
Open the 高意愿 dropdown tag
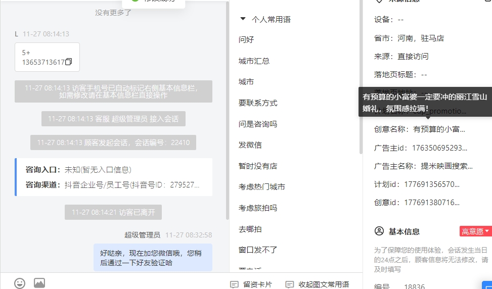click(475, 231)
